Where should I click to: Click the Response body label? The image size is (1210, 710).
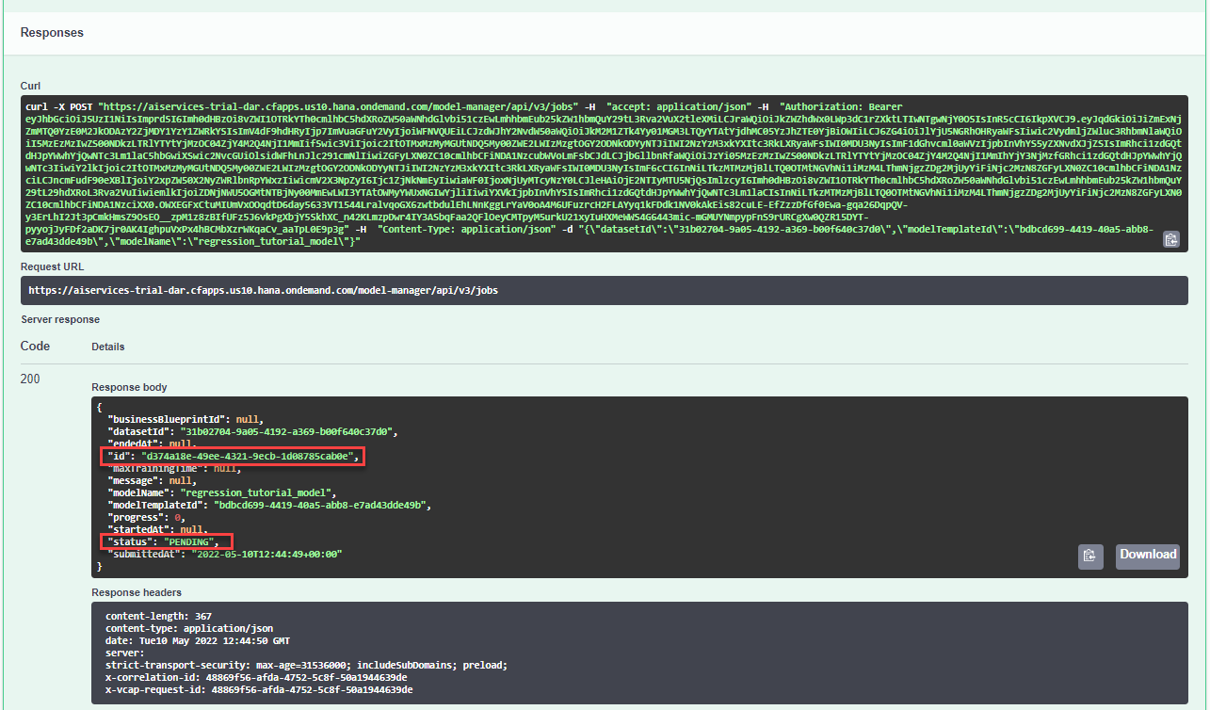(127, 388)
